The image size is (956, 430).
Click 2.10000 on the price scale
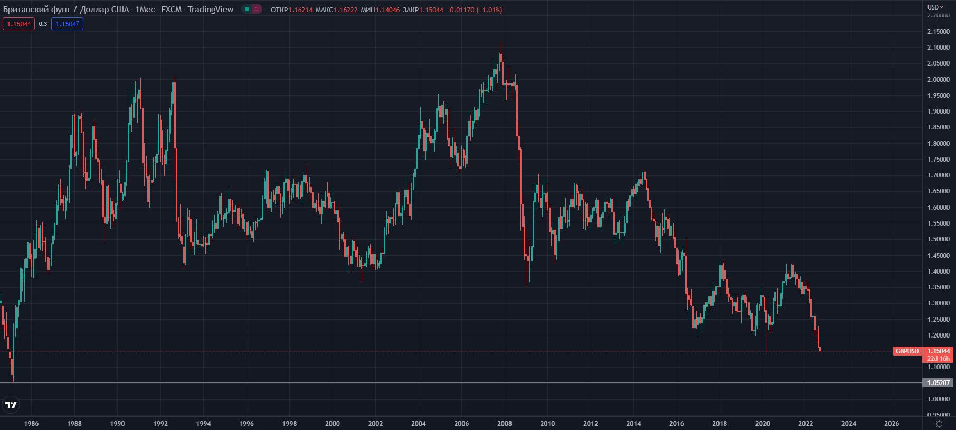click(x=938, y=48)
